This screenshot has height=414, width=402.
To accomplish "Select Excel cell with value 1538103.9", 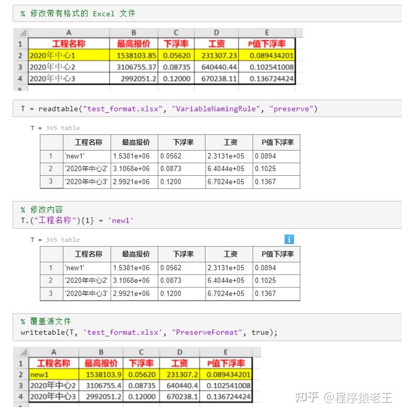I will [101, 375].
